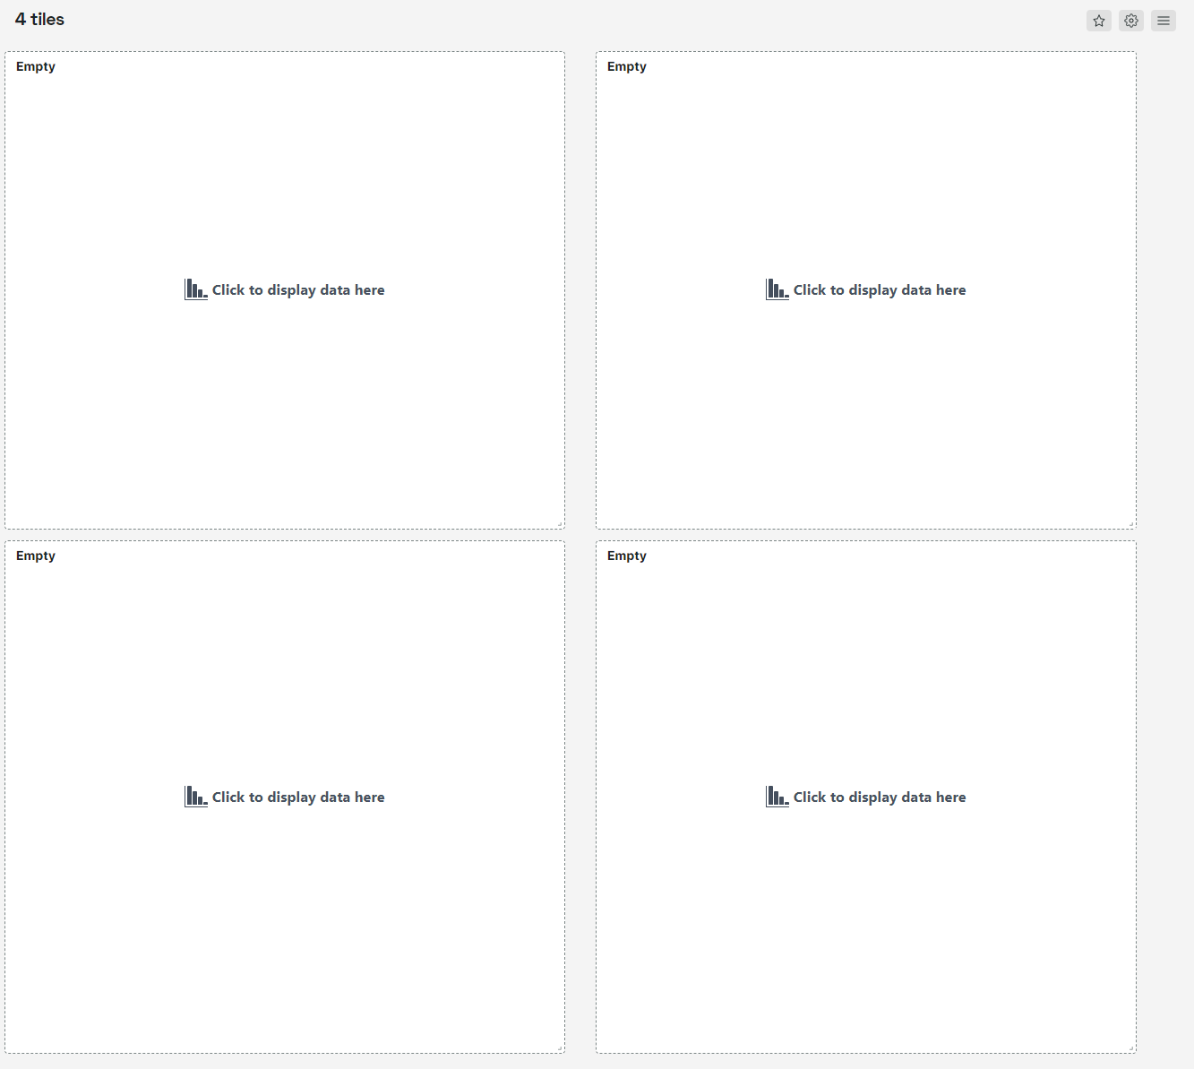The height and width of the screenshot is (1069, 1194).
Task: Click the bottom-left tile's bar chart icon
Action: click(x=196, y=797)
